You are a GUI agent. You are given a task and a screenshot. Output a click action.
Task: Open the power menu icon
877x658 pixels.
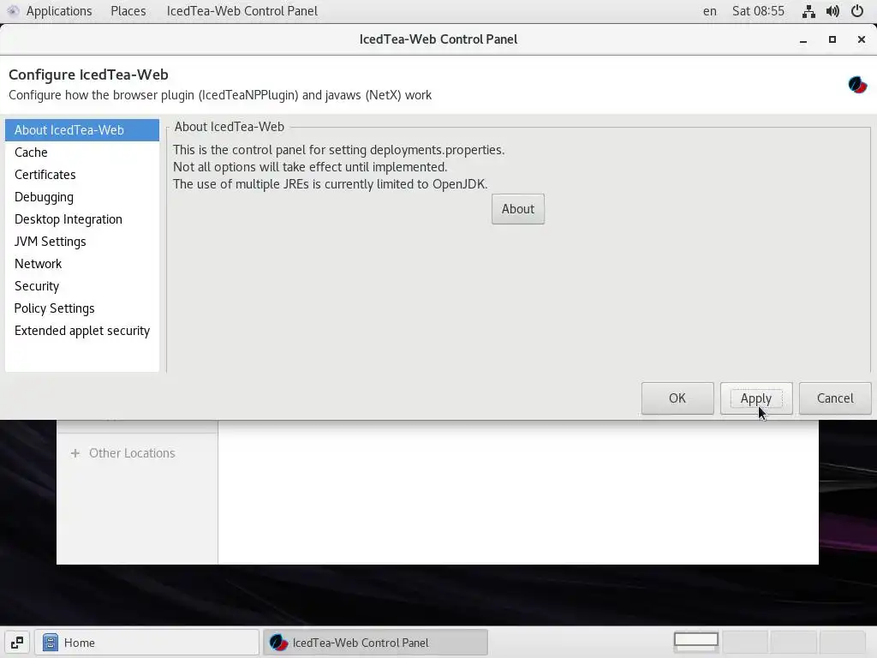(856, 11)
